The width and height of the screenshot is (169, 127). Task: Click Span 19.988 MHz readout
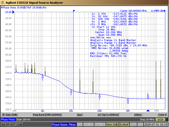(x=110, y=35)
